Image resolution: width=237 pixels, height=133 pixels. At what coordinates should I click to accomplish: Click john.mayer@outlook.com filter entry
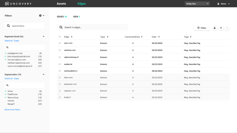[19, 56]
